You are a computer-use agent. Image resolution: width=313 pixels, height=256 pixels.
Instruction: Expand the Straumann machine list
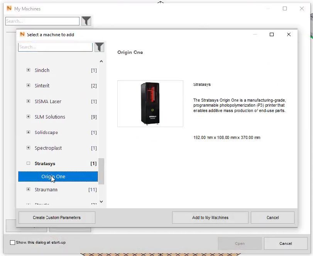(x=27, y=189)
